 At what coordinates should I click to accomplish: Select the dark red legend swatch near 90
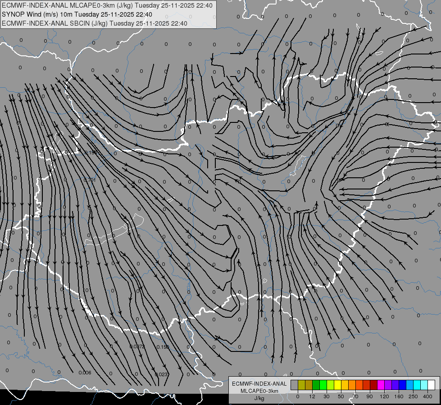[374, 385]
